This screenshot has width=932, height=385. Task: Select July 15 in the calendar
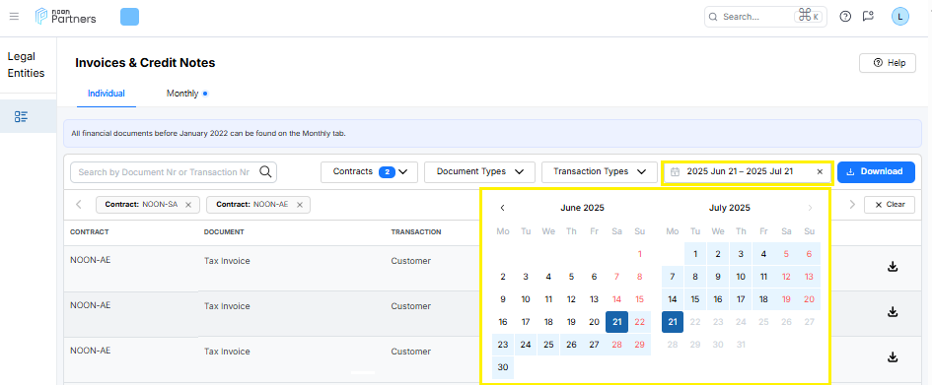pyautogui.click(x=695, y=299)
